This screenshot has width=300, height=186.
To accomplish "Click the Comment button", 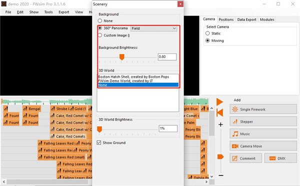I will click(x=245, y=159).
